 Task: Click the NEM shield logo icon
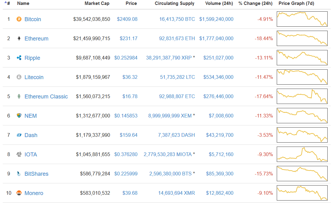(x=19, y=116)
